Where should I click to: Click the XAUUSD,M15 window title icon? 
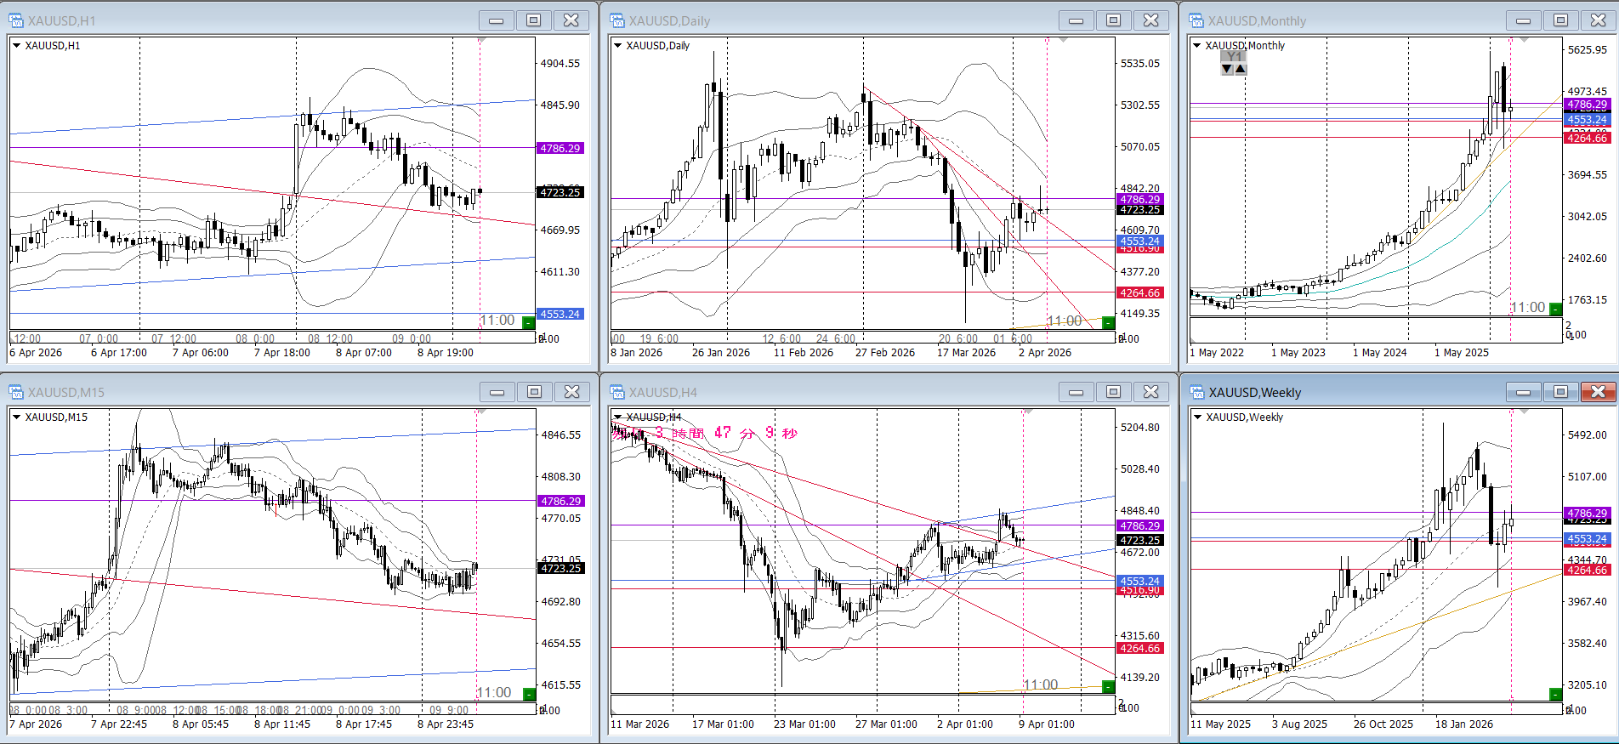(16, 392)
